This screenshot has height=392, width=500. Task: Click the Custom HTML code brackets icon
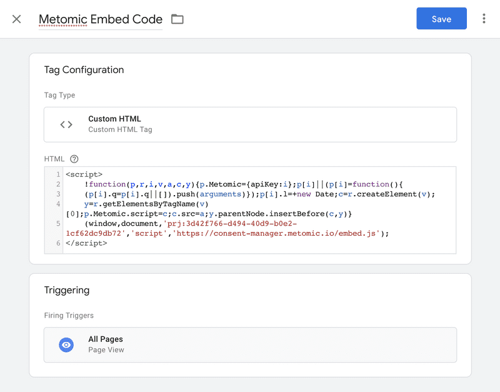point(66,124)
